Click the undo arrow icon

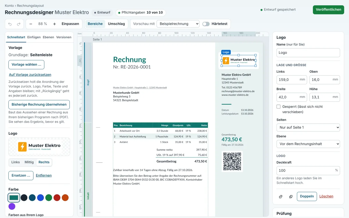tap(10, 24)
